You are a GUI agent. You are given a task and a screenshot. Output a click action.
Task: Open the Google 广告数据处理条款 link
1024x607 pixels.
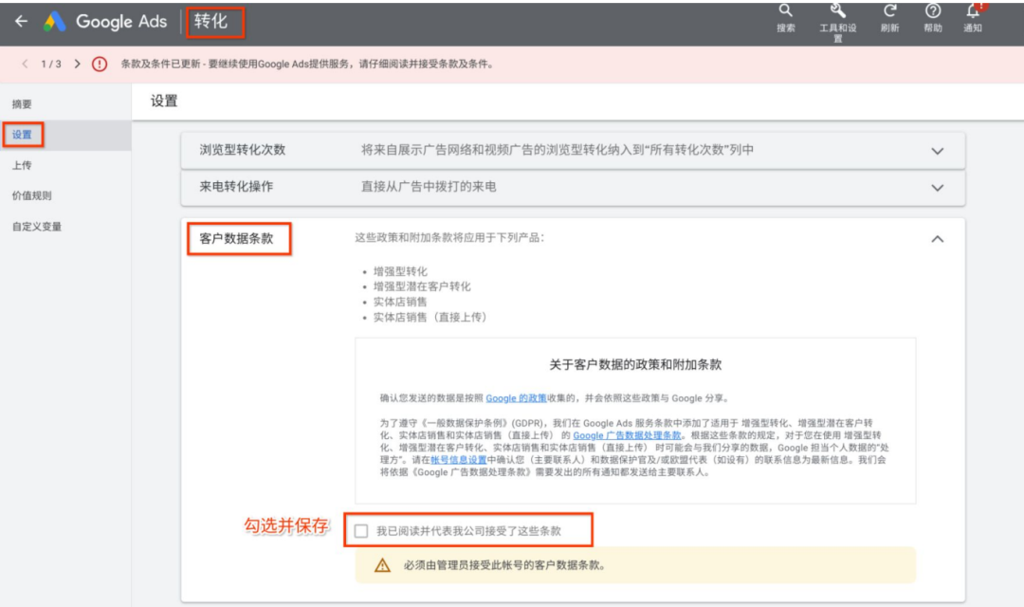627,435
